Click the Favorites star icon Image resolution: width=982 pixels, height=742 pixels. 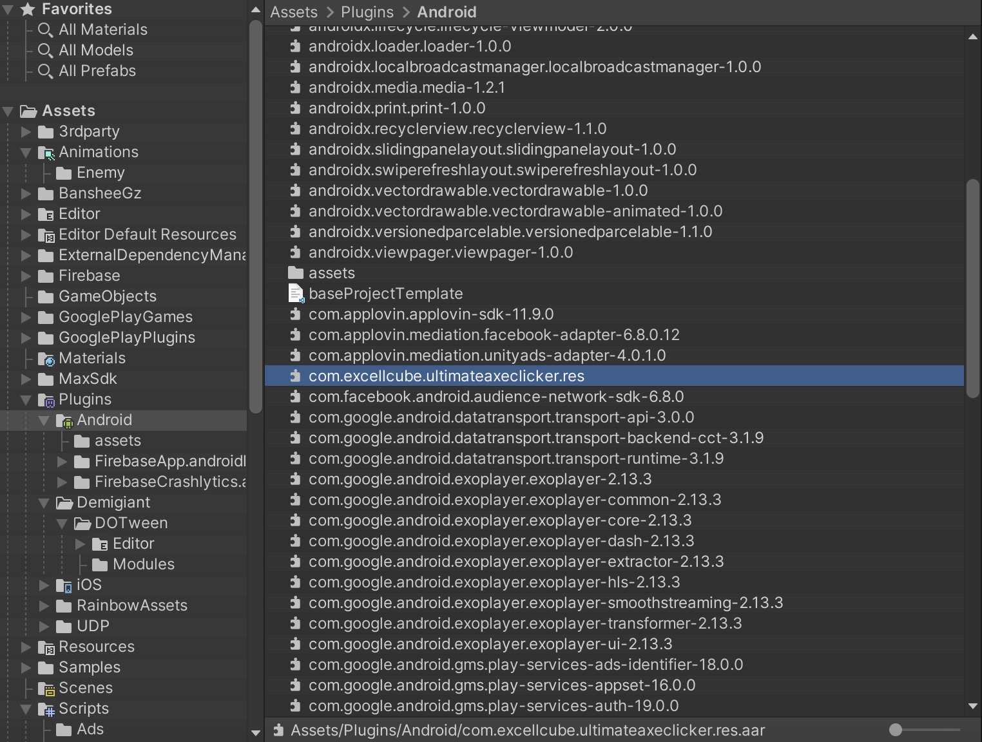point(28,9)
